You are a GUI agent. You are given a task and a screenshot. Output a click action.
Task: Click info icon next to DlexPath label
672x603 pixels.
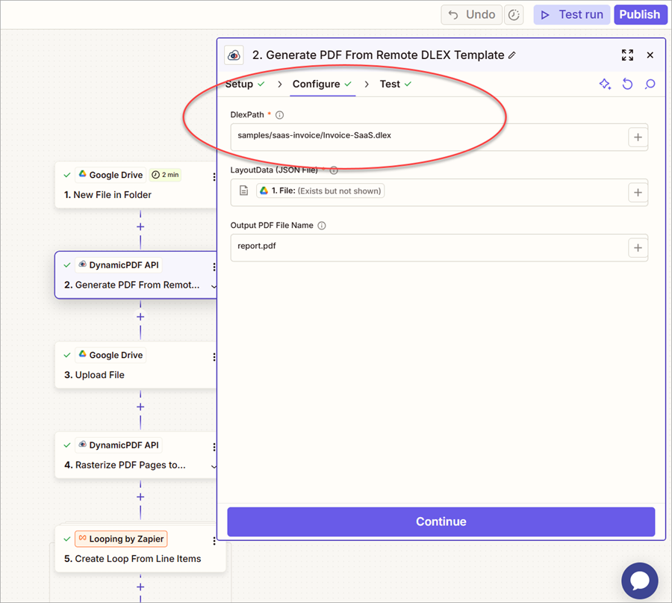coord(280,115)
